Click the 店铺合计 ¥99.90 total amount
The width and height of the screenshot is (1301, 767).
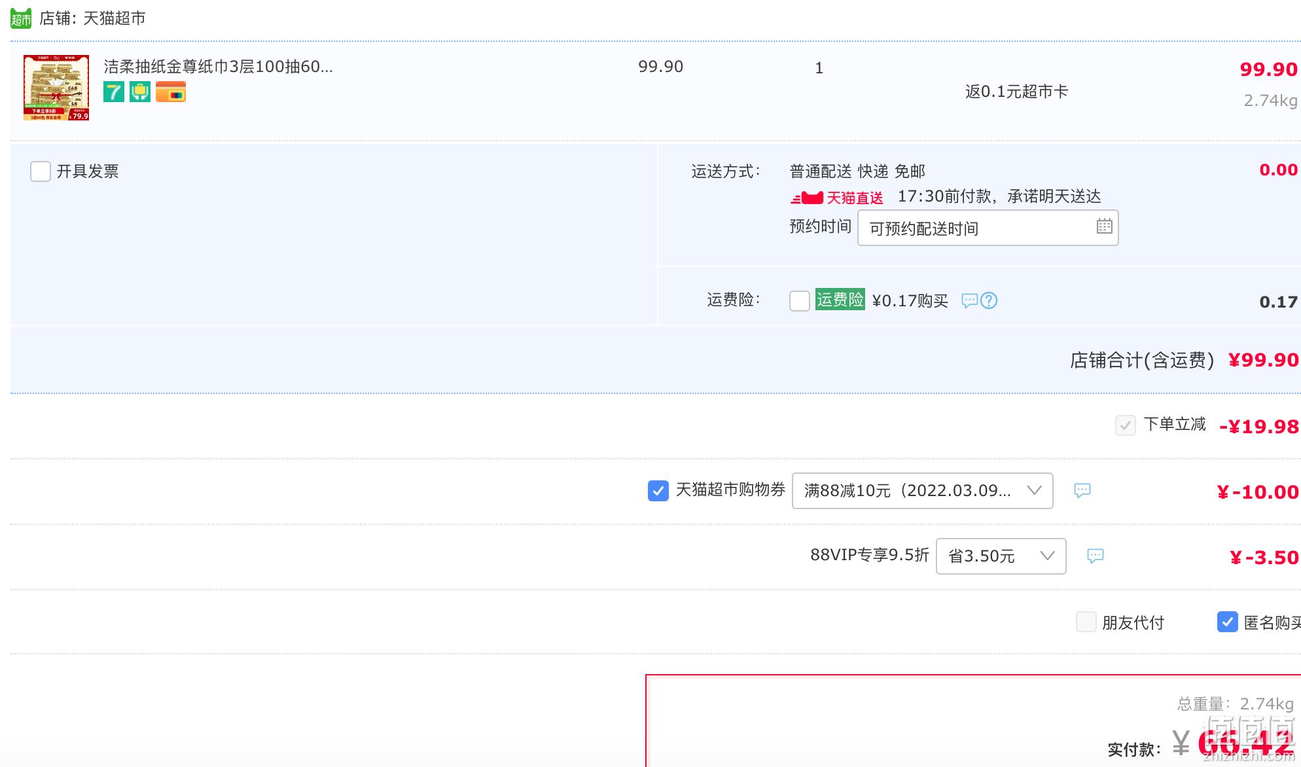tap(1263, 360)
